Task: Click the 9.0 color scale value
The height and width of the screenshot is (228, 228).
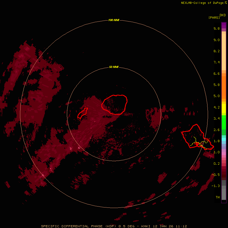Action: [x=217, y=40]
